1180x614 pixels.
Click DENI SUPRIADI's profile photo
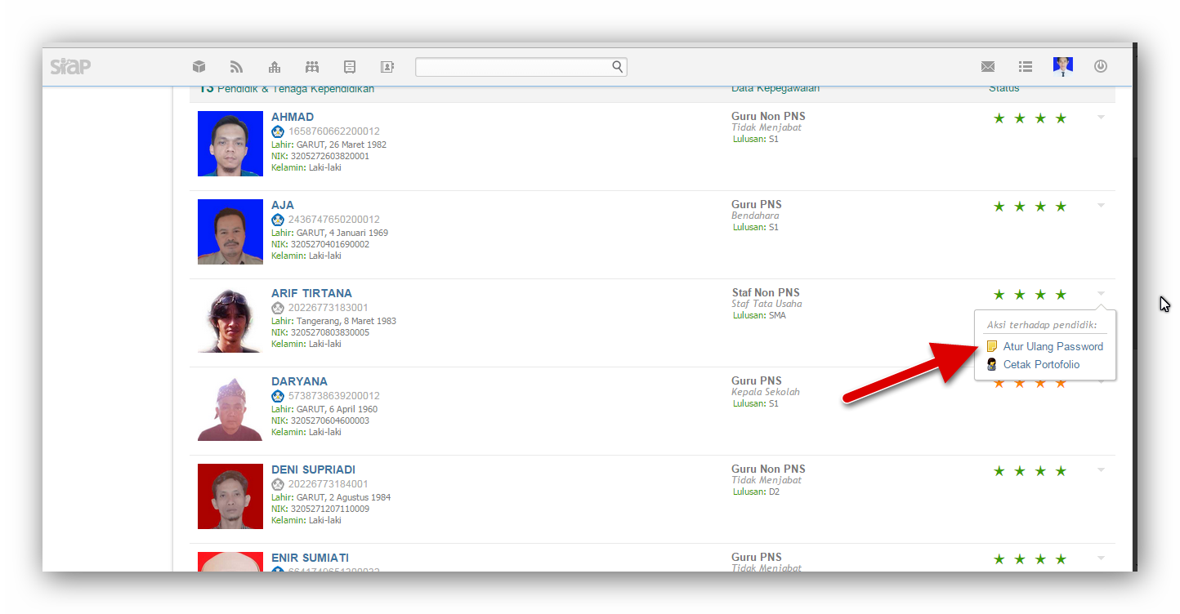[230, 496]
